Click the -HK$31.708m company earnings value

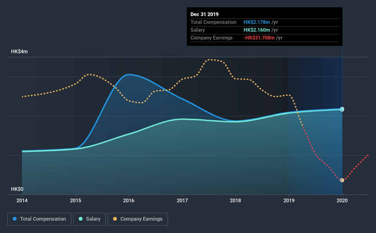click(259, 38)
